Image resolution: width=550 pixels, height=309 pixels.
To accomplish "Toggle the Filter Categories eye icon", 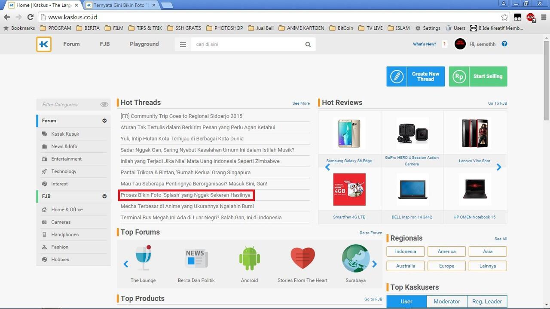I will 104,104.
